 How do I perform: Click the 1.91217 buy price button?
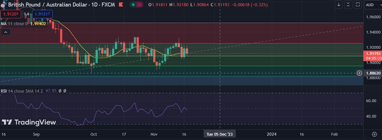pos(43,14)
